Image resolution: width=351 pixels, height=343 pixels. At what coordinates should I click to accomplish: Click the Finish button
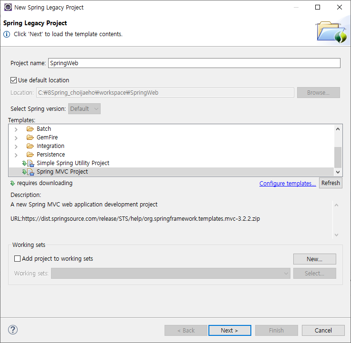click(x=277, y=330)
